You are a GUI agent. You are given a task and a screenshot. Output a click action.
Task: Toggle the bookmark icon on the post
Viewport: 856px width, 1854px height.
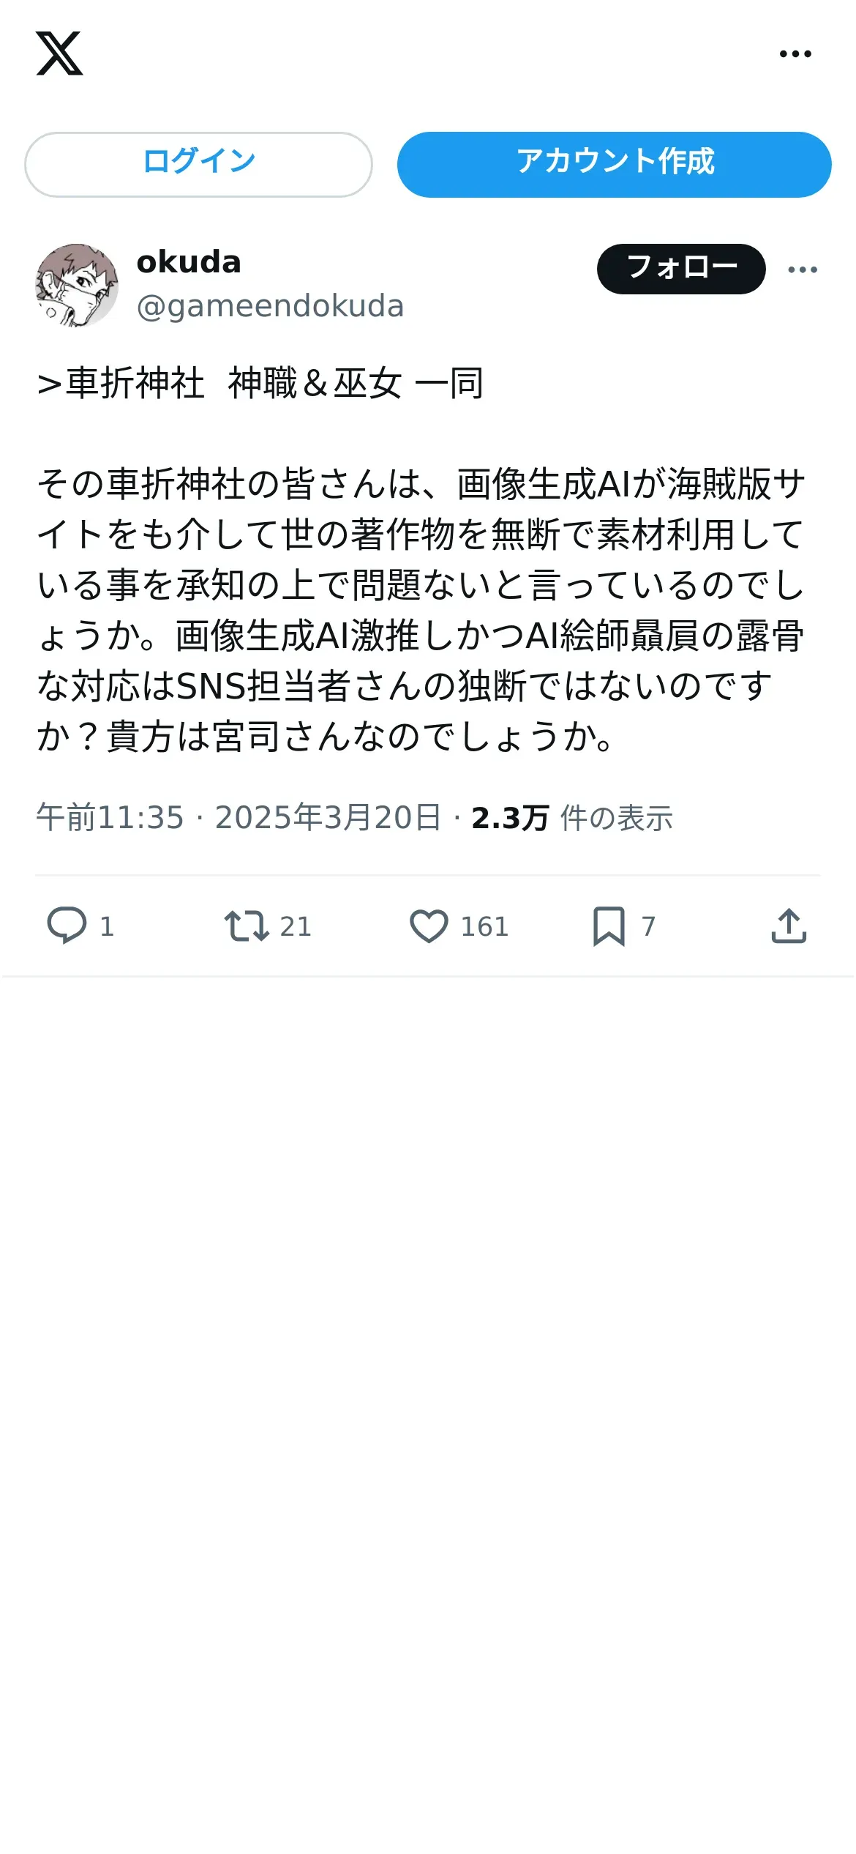[x=609, y=926]
